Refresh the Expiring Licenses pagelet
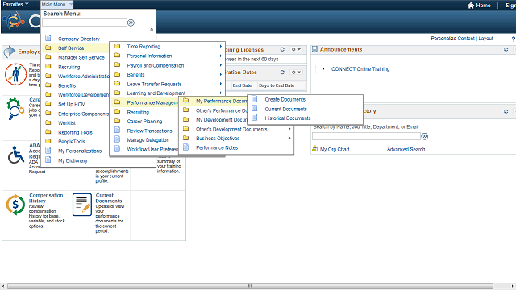This screenshot has width=516, height=290. click(282, 49)
